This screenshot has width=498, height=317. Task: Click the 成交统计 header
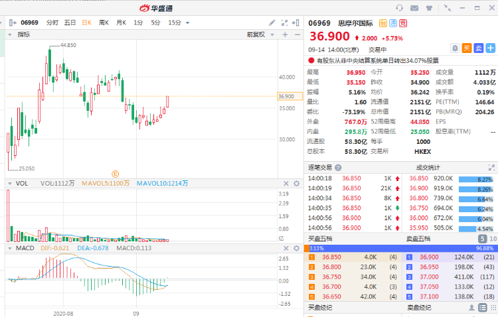pos(428,168)
